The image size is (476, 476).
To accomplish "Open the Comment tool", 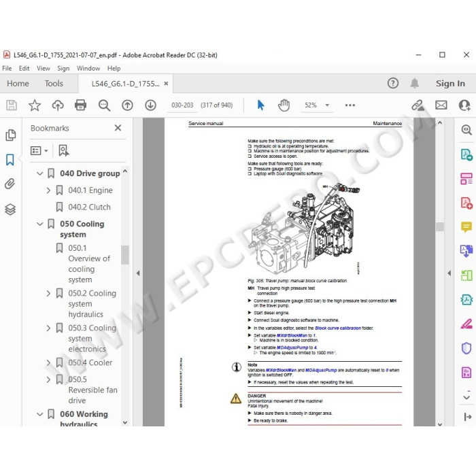I will tap(466, 226).
